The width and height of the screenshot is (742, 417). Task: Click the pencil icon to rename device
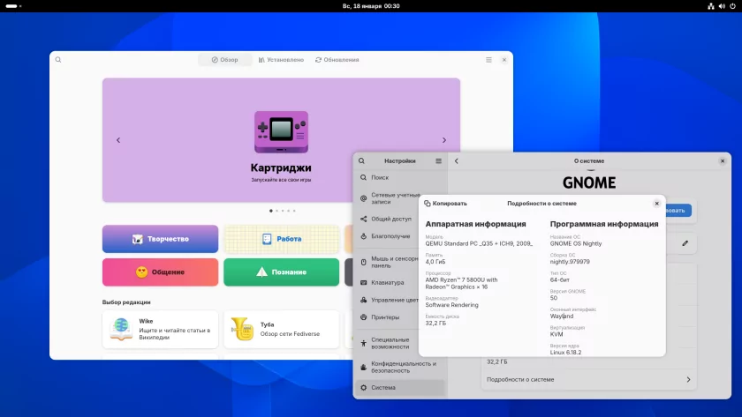pos(685,242)
